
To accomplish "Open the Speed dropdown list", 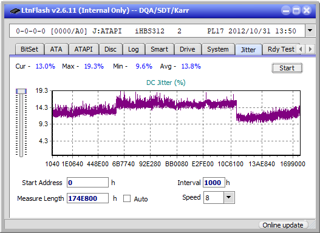I will (x=229, y=197).
